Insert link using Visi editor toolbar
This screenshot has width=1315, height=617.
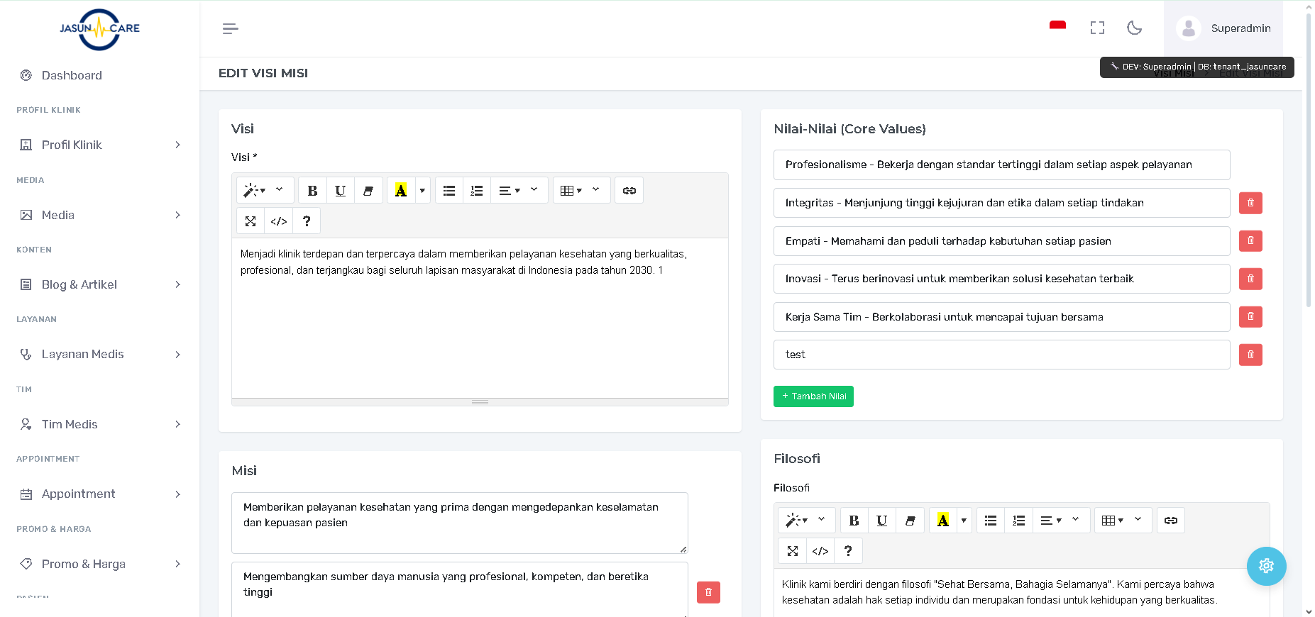[629, 191]
